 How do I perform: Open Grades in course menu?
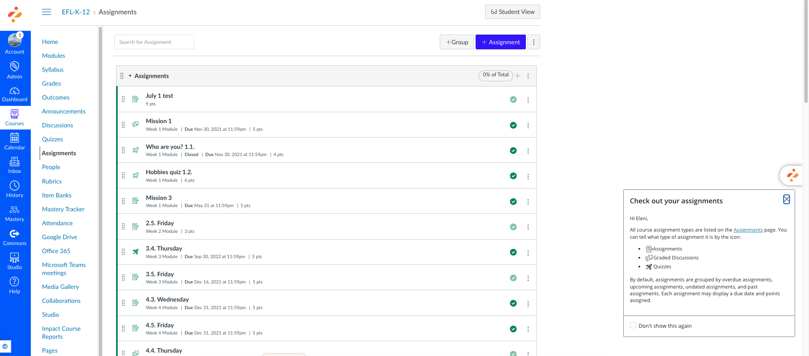[x=51, y=84]
